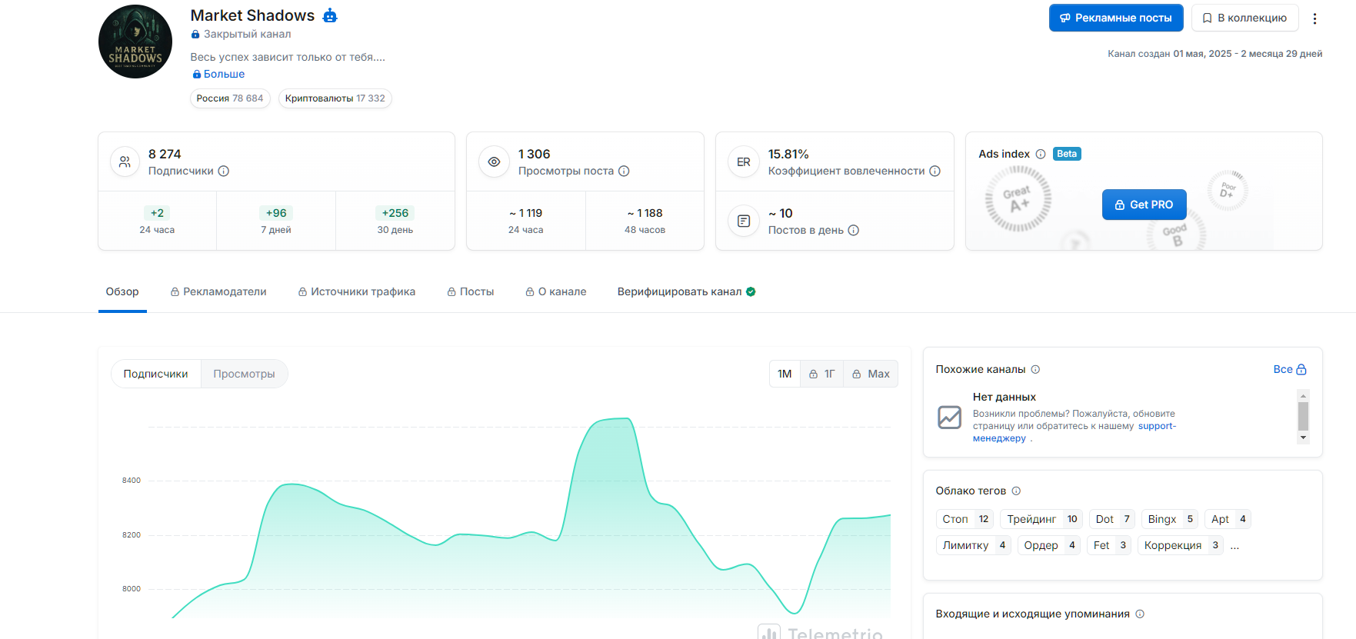The height and width of the screenshot is (639, 1356).
Task: Select the Криптовалюты 17 332 category tag
Action: 335,98
